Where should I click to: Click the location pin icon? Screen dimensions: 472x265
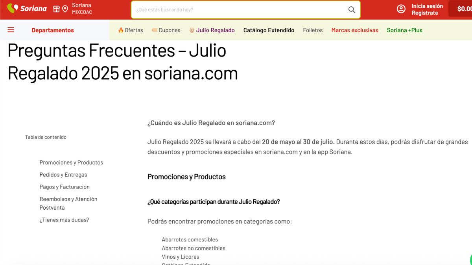[65, 9]
